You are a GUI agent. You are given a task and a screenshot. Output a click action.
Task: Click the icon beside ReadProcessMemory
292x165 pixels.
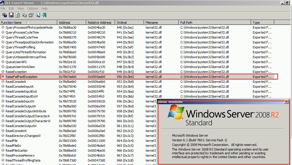3,155
